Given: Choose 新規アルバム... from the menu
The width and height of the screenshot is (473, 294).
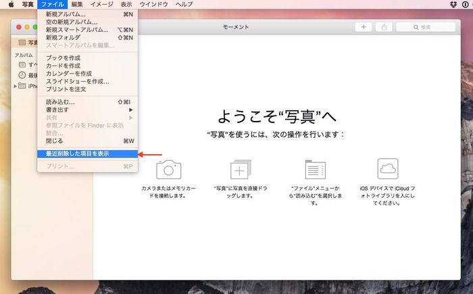Looking at the screenshot, I should (x=87, y=14).
